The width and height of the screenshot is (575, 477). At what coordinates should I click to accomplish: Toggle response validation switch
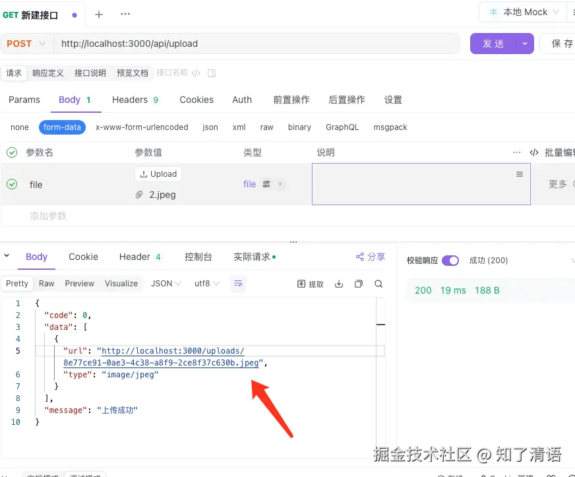(x=450, y=261)
